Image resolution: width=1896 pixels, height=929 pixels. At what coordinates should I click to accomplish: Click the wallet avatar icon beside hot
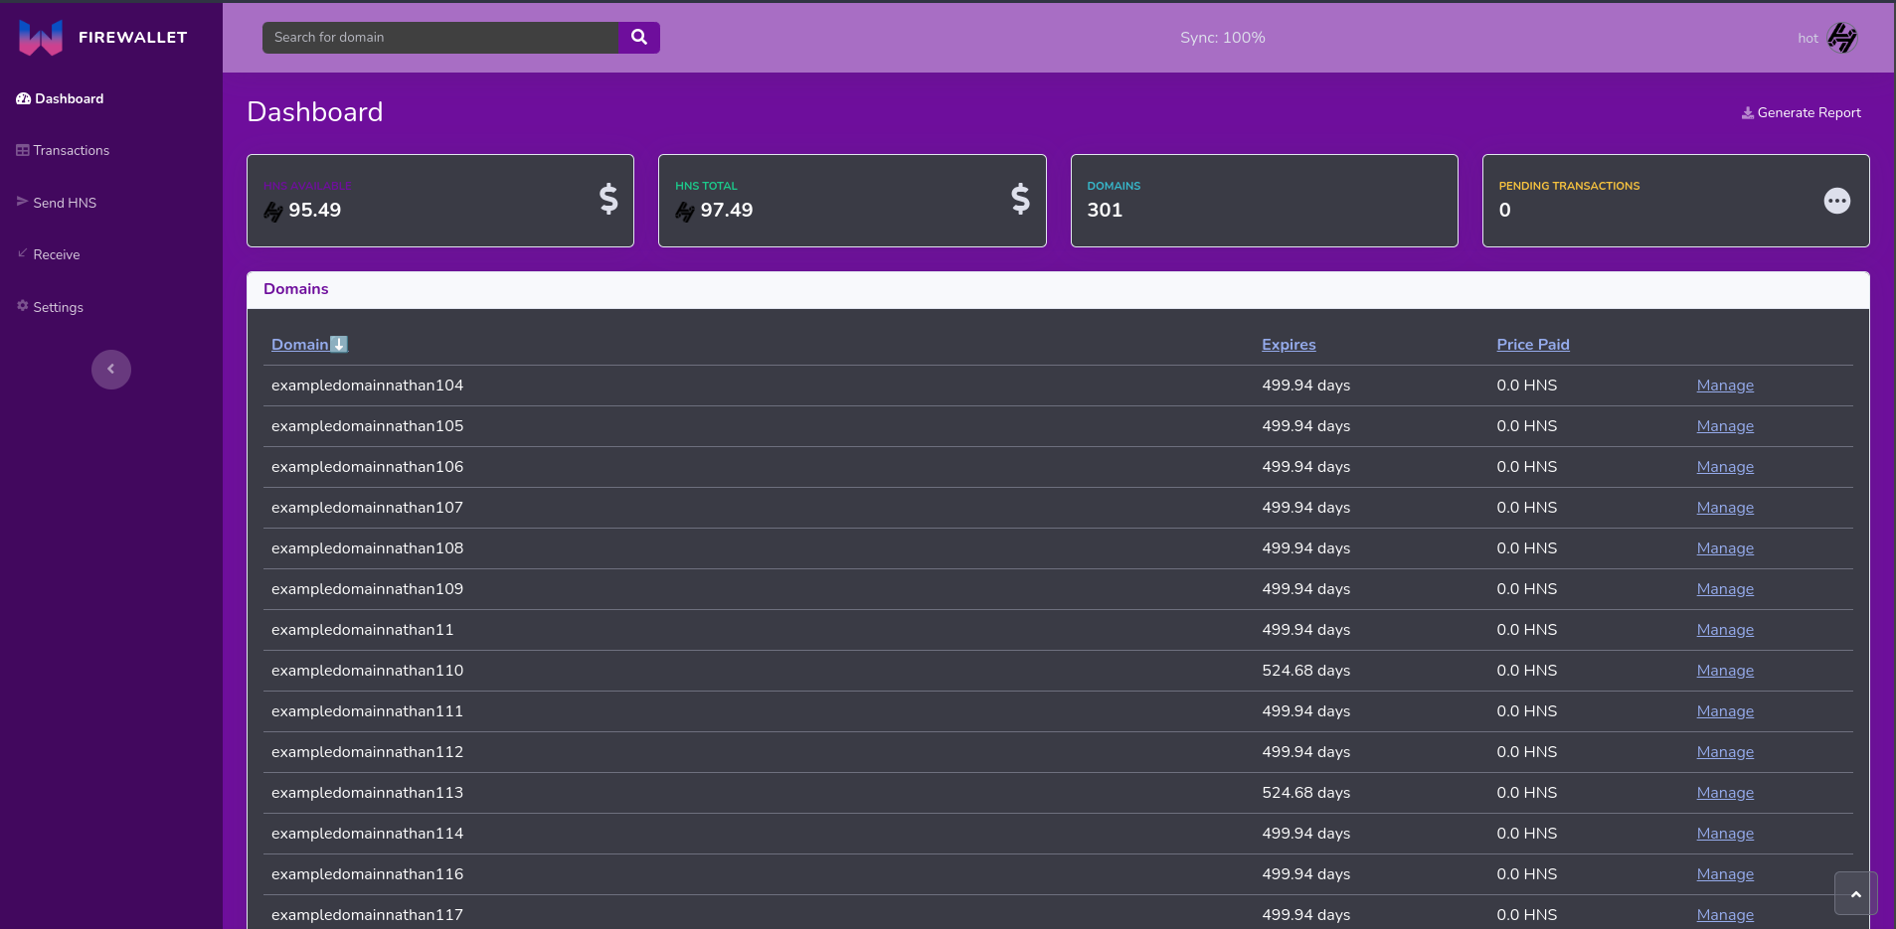(1841, 37)
